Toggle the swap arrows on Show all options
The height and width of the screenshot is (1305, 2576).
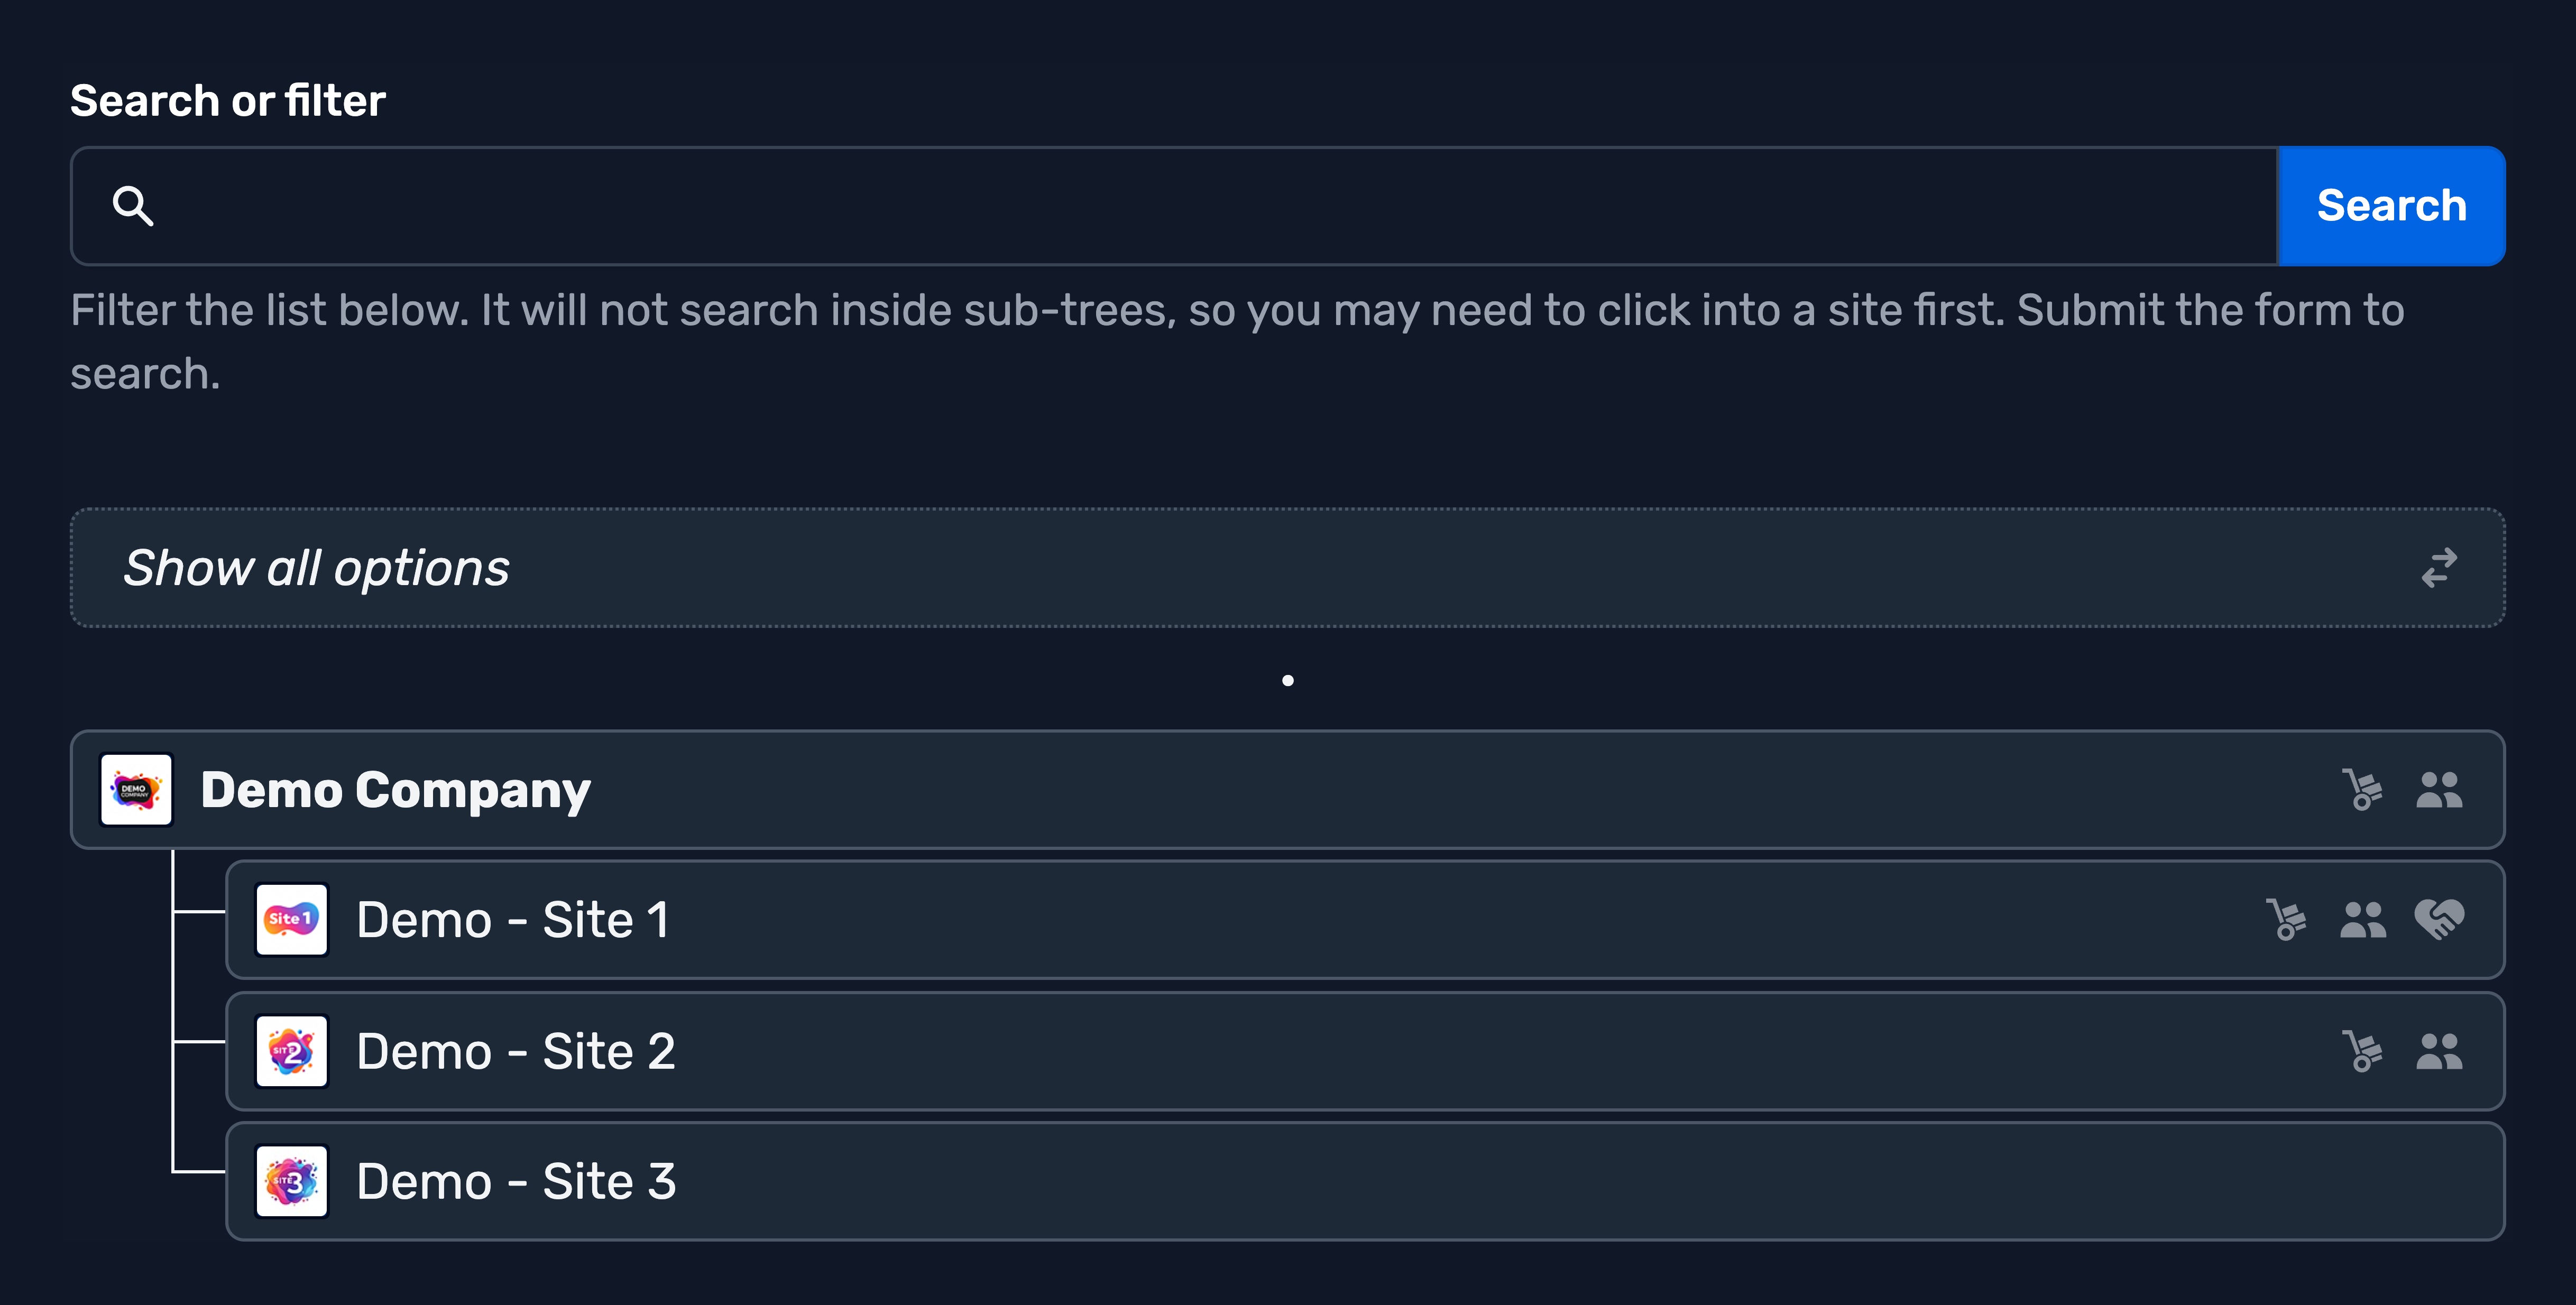(2439, 568)
